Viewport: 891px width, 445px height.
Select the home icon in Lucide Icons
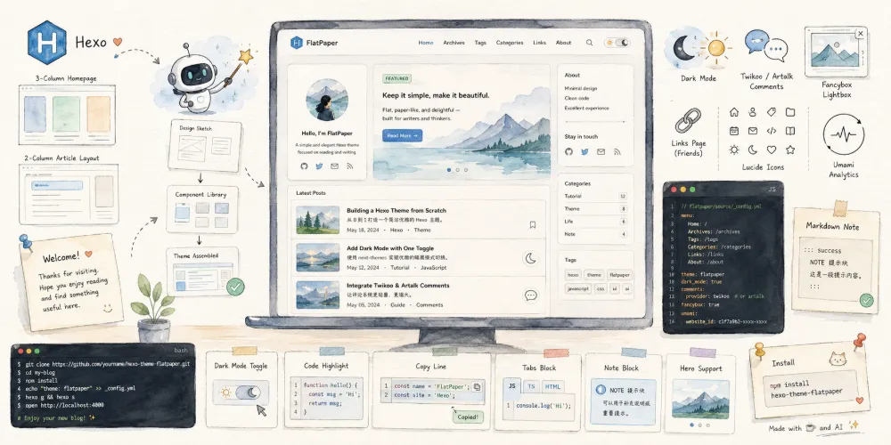[x=733, y=112]
